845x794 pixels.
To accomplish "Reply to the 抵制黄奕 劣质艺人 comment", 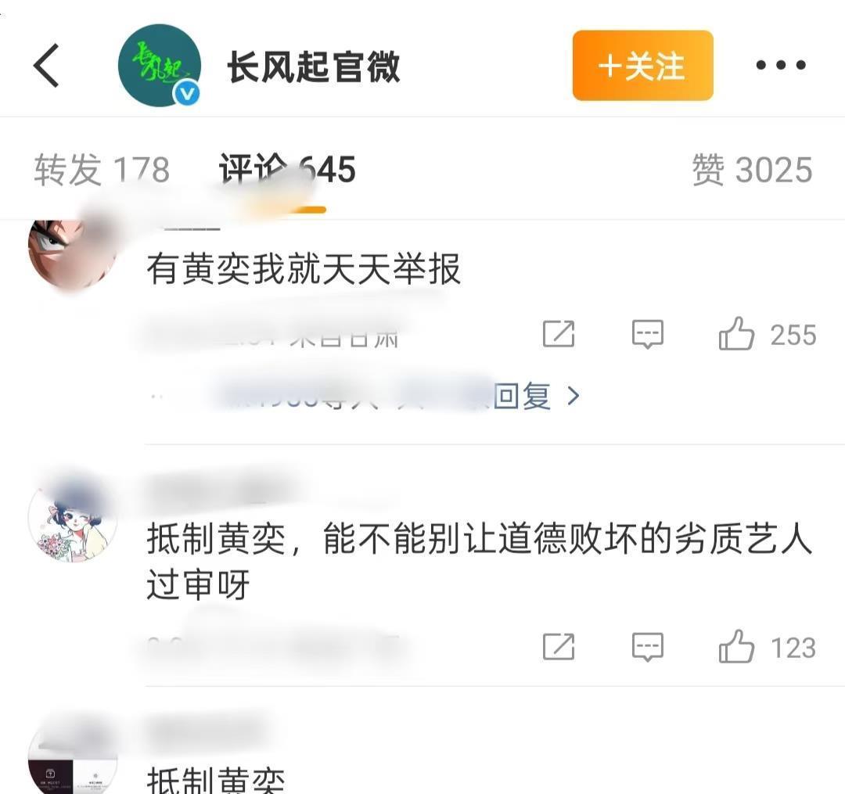I will pyautogui.click(x=648, y=647).
